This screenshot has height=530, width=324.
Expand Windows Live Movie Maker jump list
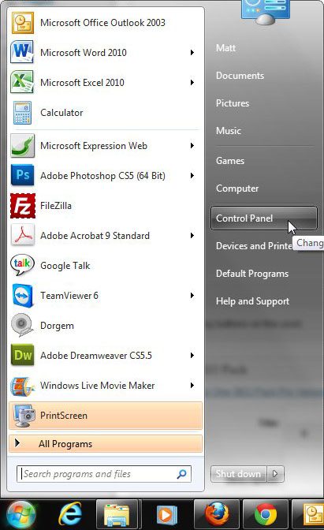[x=192, y=386]
